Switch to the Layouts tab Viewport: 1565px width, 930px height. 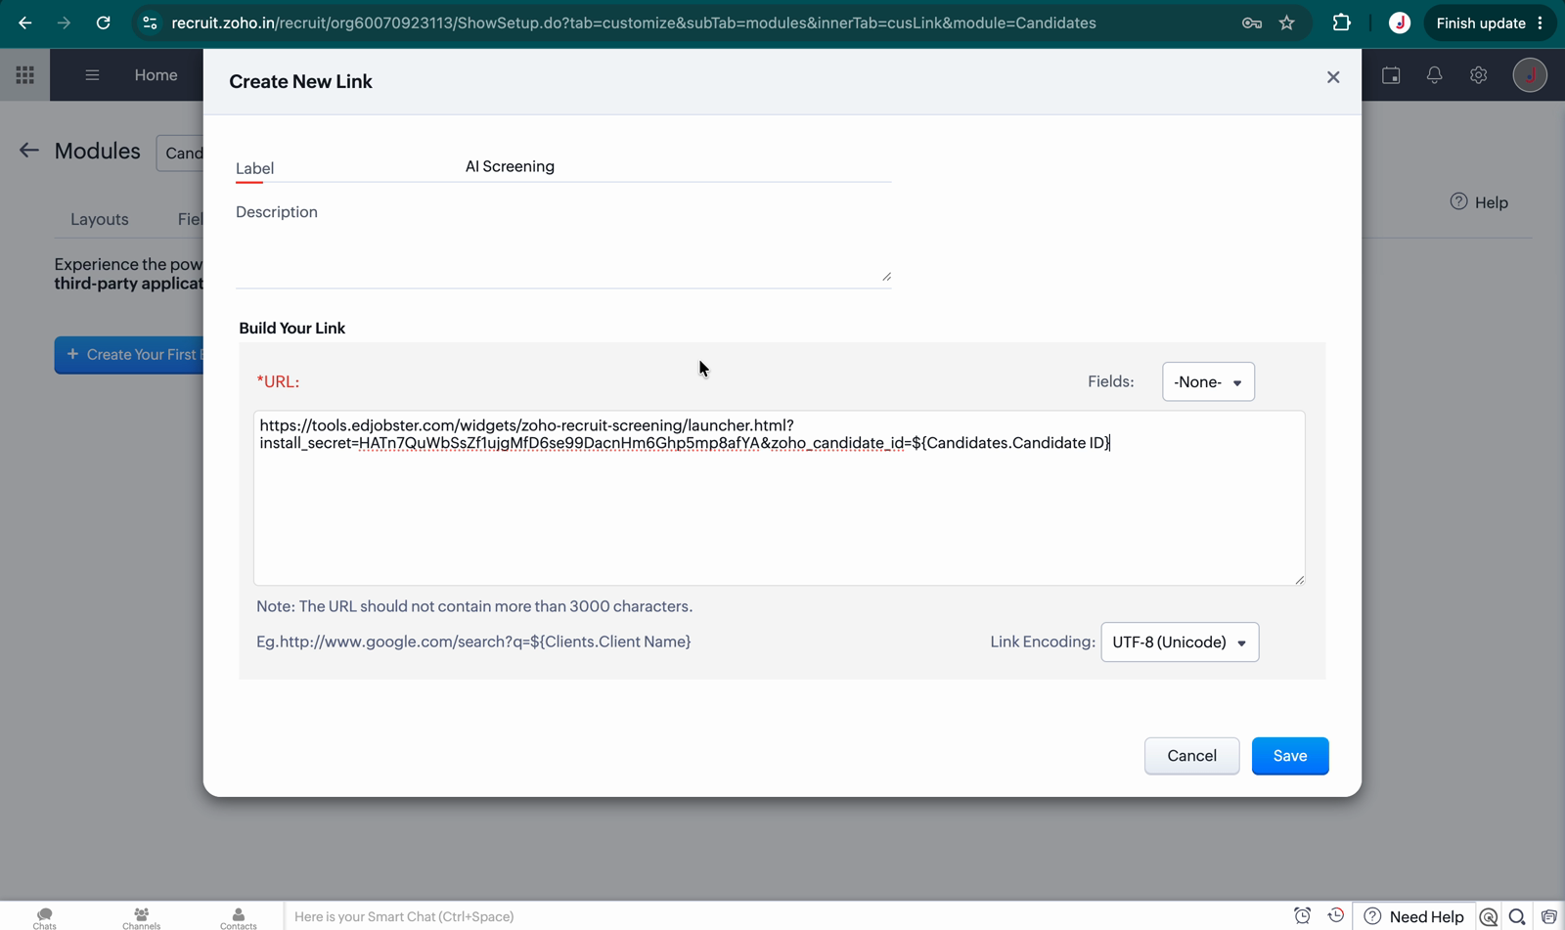100,219
